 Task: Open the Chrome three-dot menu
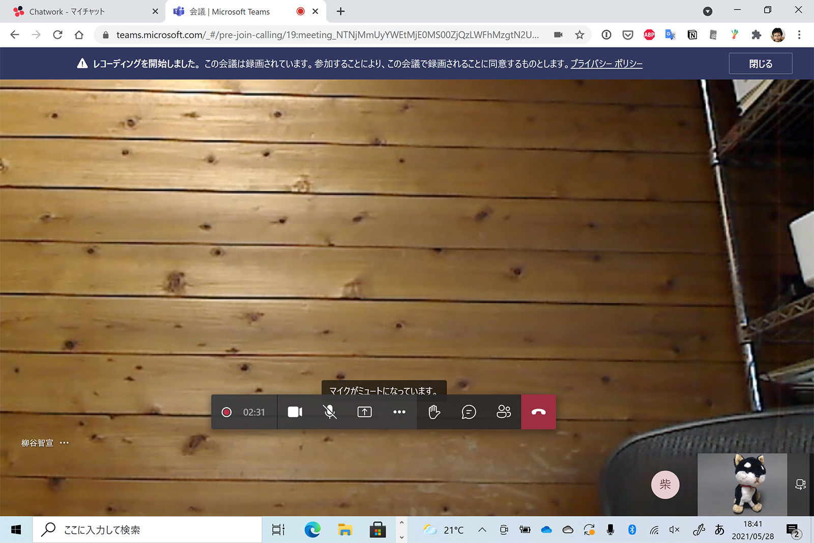[799, 35]
